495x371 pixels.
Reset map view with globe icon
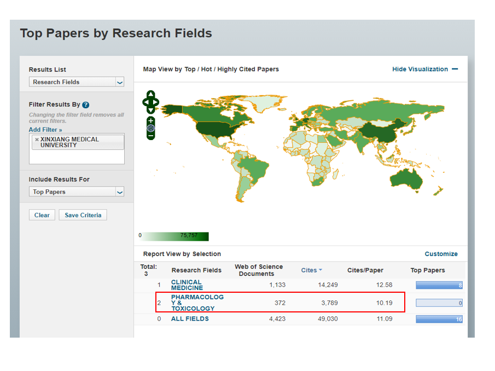pos(151,128)
